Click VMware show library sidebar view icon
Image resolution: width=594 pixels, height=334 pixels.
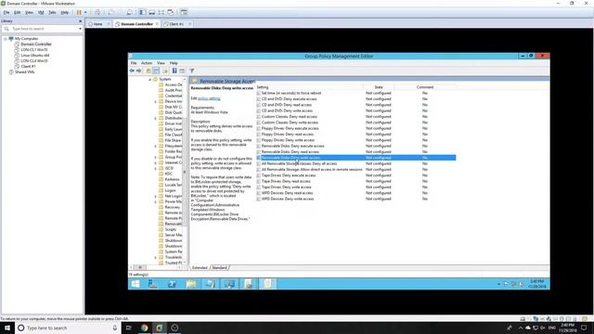[x=142, y=12]
